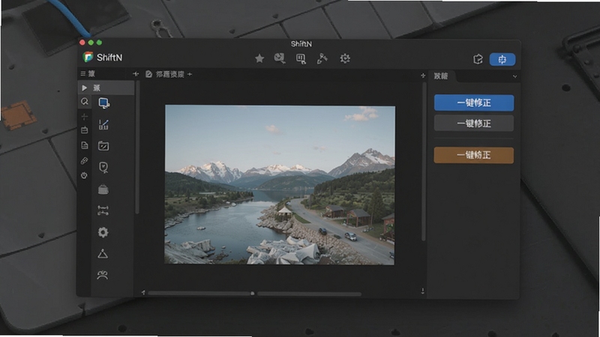
Task: Select the blue monitor tool icon
Action: pos(103,103)
